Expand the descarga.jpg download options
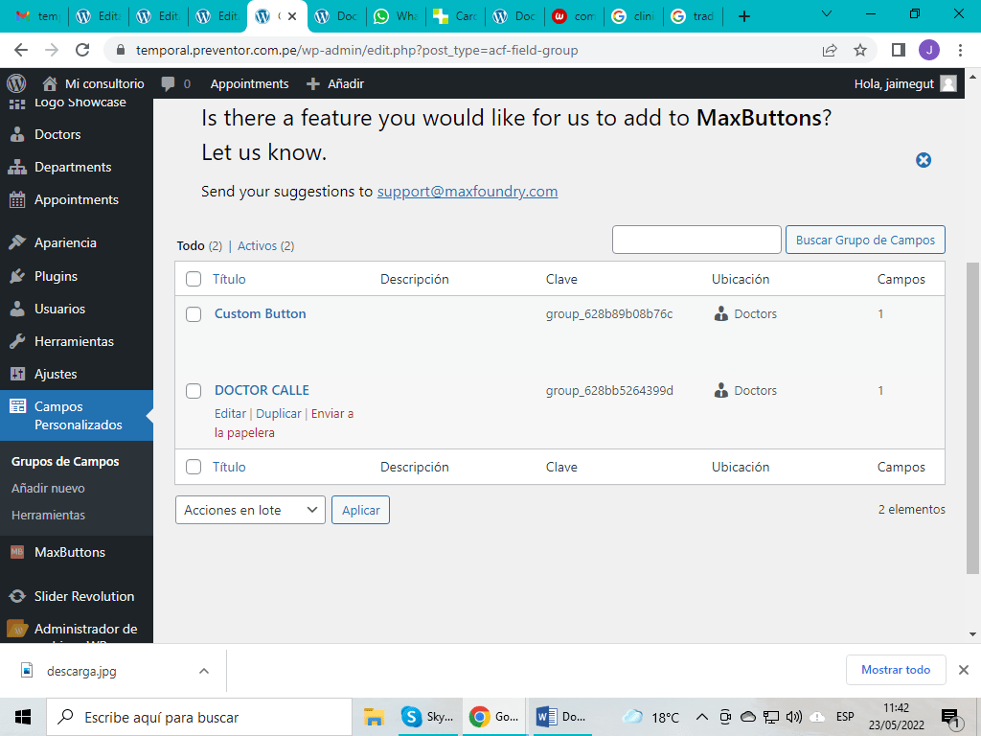The width and height of the screenshot is (981, 736). [x=204, y=671]
